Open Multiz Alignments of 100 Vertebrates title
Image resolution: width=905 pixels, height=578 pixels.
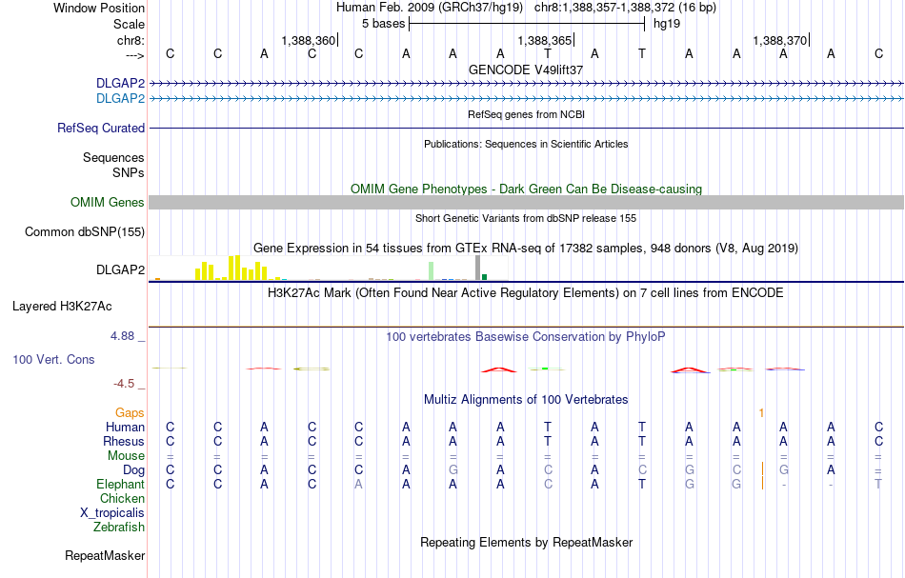(x=526, y=400)
